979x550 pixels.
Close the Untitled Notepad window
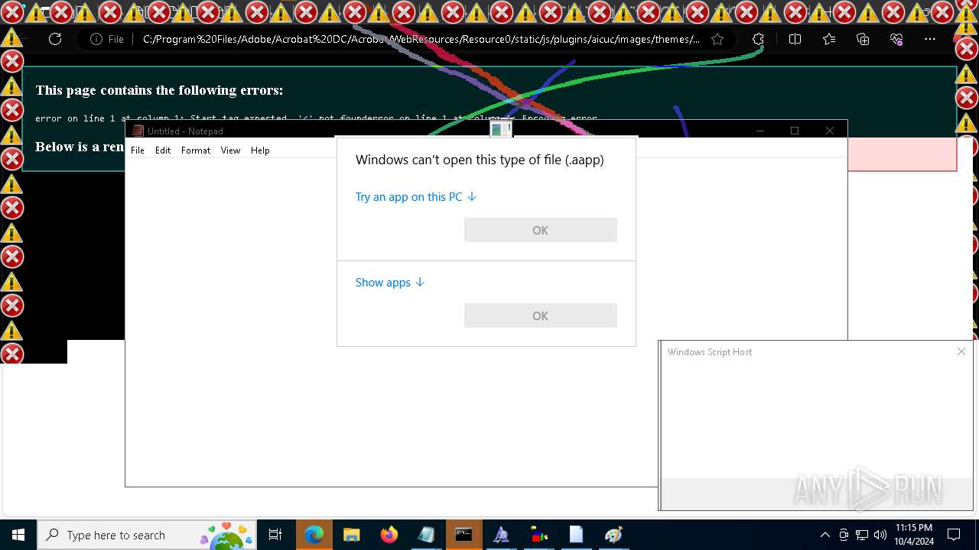[830, 131]
